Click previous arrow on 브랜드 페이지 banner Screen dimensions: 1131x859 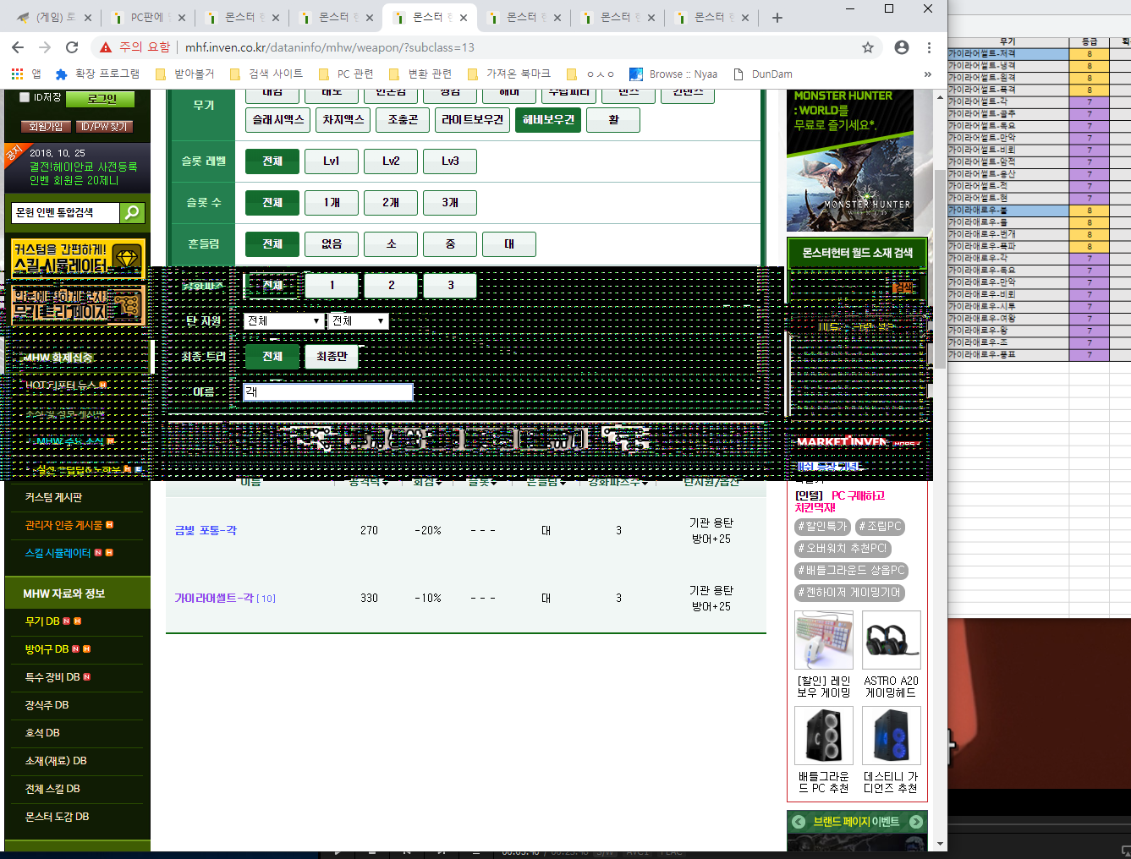[x=798, y=822]
